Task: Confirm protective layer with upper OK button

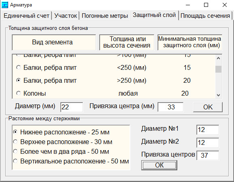Action: coord(208,107)
